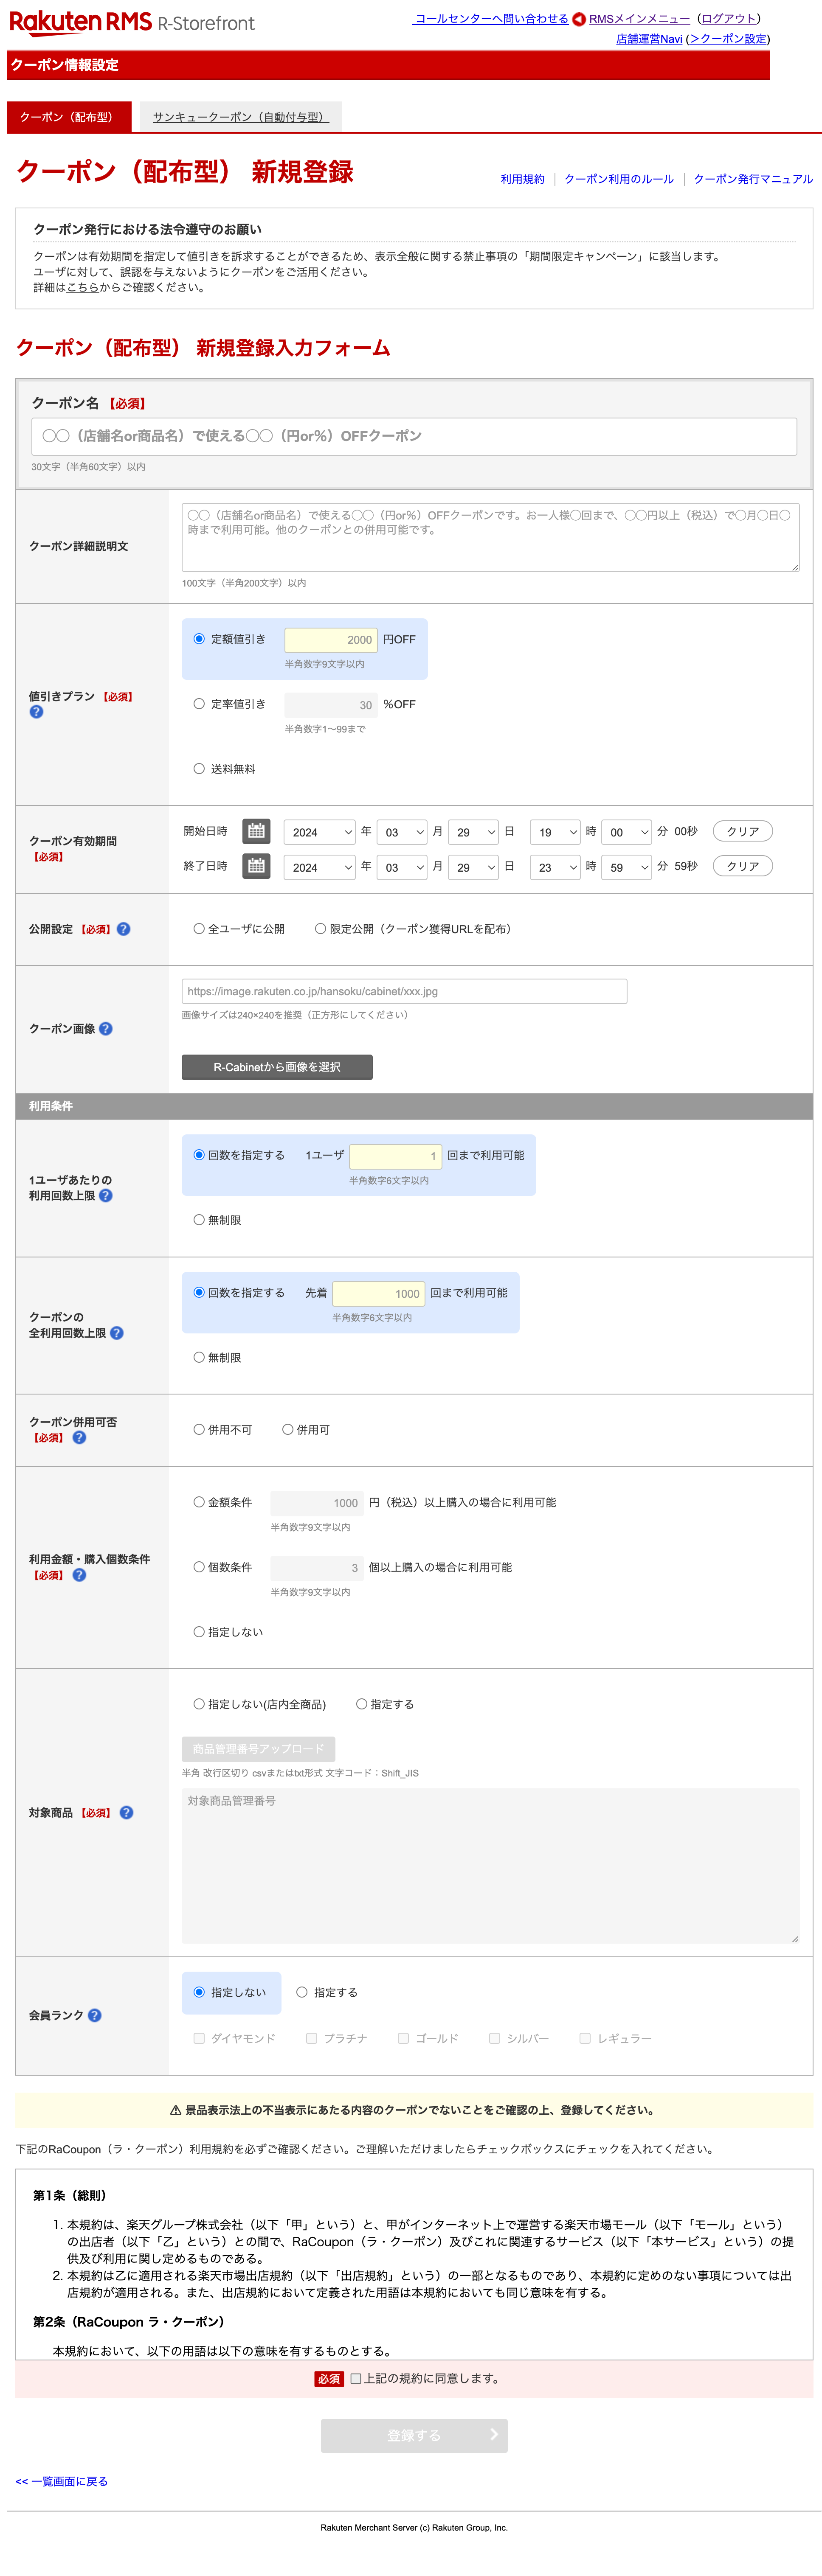Select 指定しない for purchase conditions
Viewport: 822px width, 2576px height.
pyautogui.click(x=199, y=1632)
